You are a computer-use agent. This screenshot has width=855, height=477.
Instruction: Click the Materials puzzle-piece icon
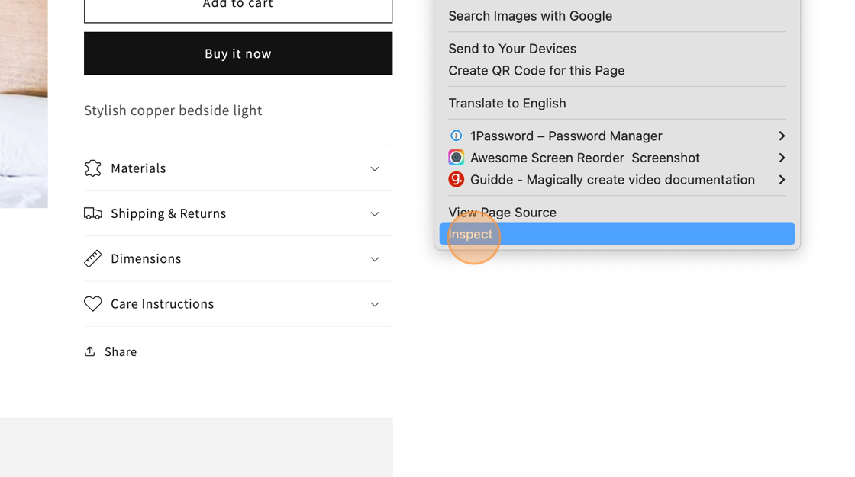(92, 168)
